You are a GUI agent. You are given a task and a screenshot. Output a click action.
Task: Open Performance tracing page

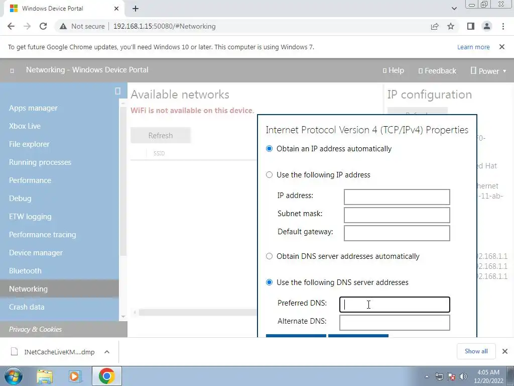click(x=43, y=235)
